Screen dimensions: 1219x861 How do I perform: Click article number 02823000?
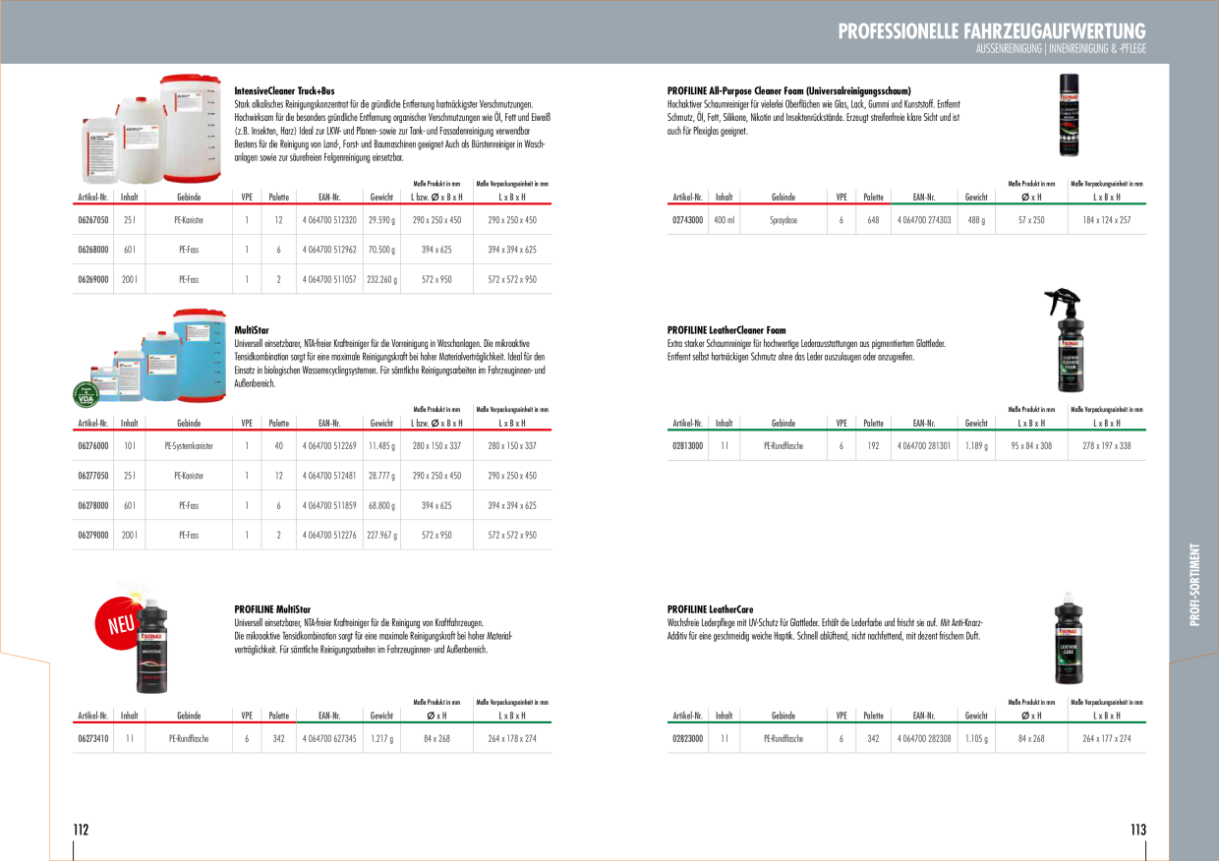coord(687,738)
